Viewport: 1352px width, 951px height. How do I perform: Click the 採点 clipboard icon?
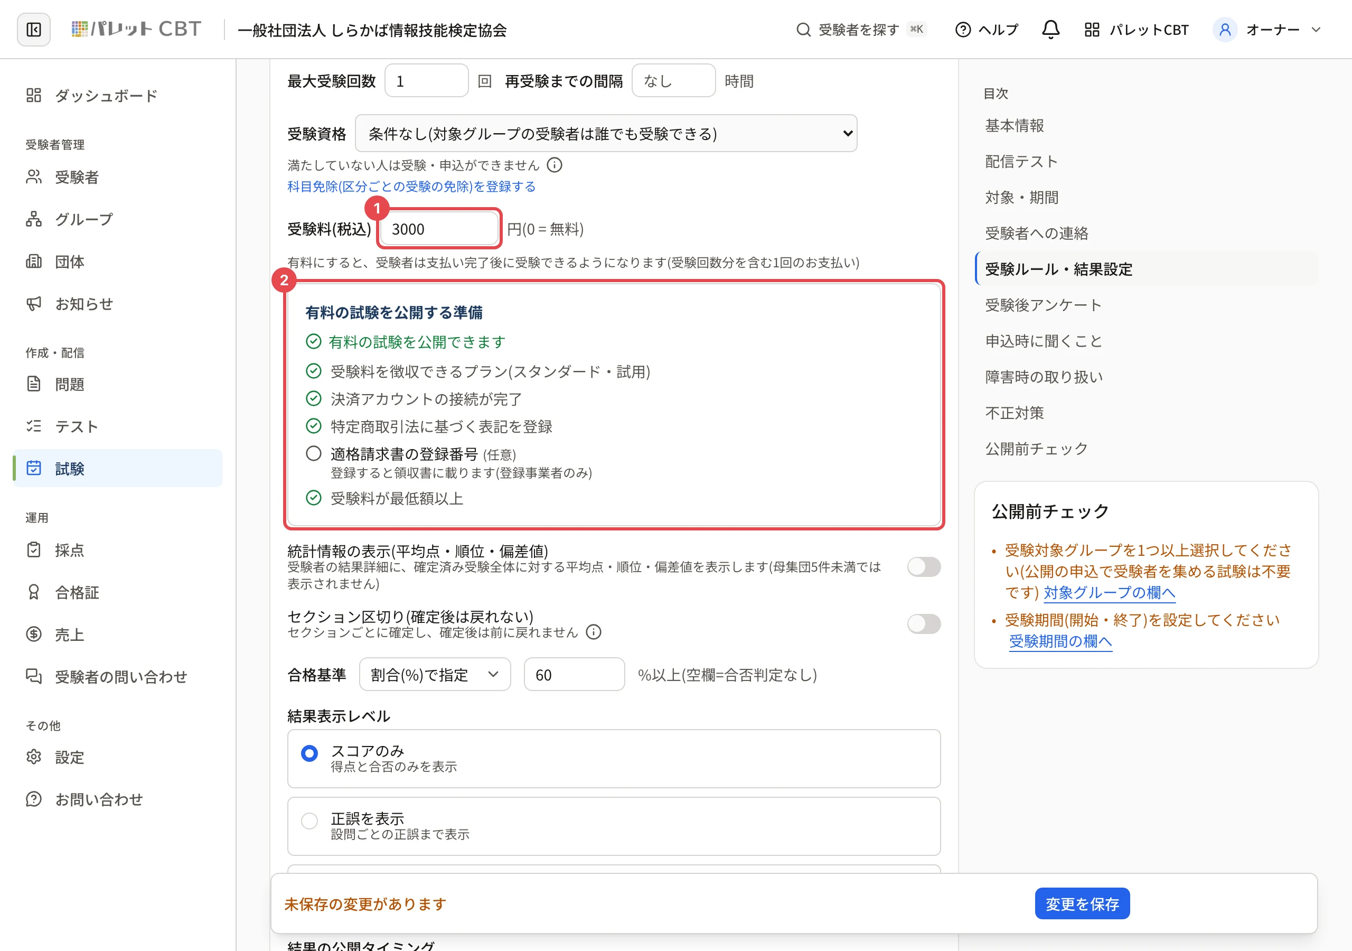pos(34,550)
